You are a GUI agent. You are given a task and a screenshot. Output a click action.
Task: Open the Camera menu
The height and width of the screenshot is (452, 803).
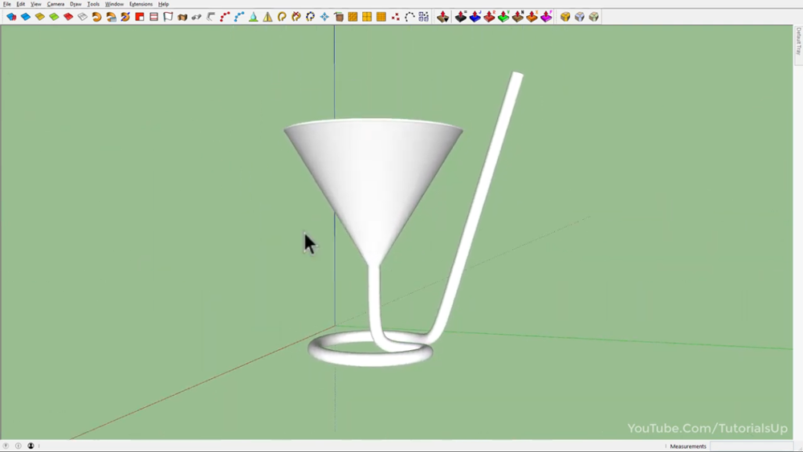tap(55, 4)
